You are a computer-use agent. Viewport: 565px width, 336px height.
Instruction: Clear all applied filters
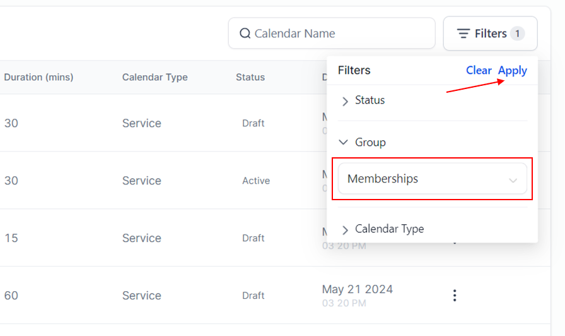(x=479, y=70)
